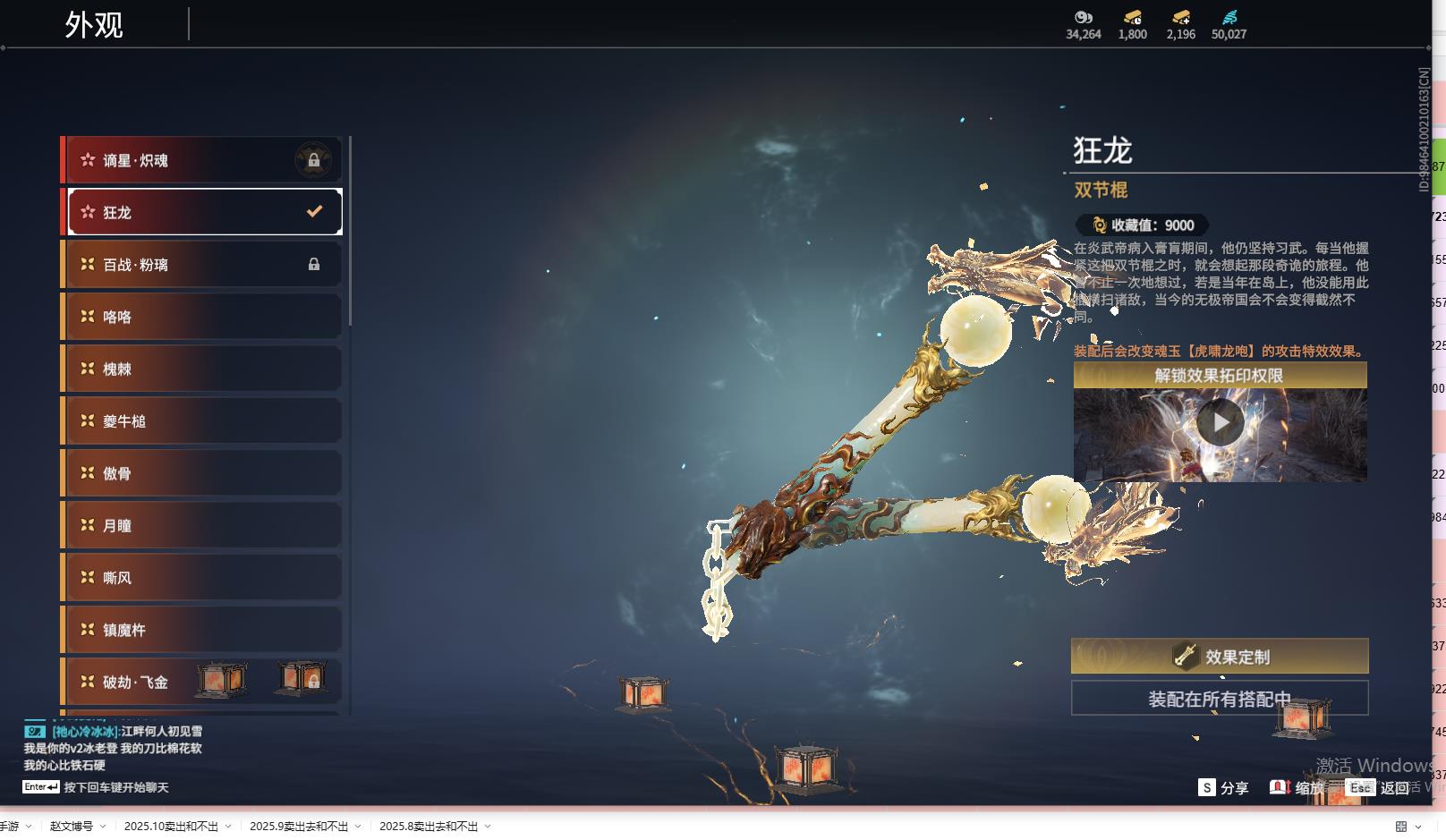Click the mouse scroll 缩放 zoom icon
Viewport: 1446px width, 840px height.
pyautogui.click(x=1280, y=787)
